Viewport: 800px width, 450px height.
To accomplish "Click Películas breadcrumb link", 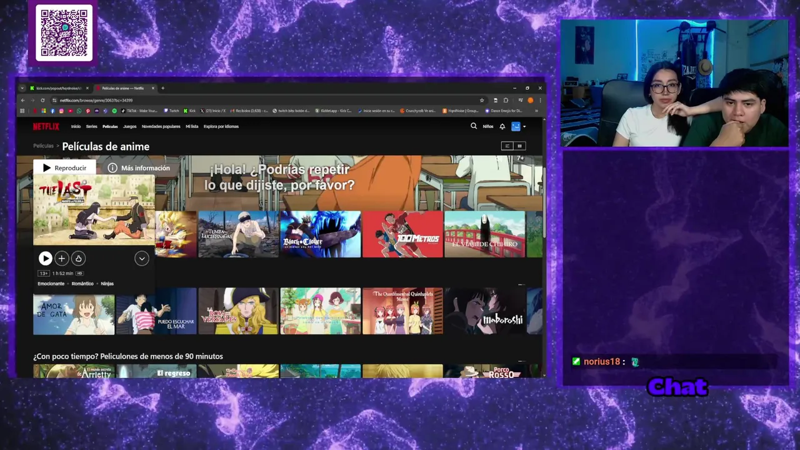I will tap(43, 146).
